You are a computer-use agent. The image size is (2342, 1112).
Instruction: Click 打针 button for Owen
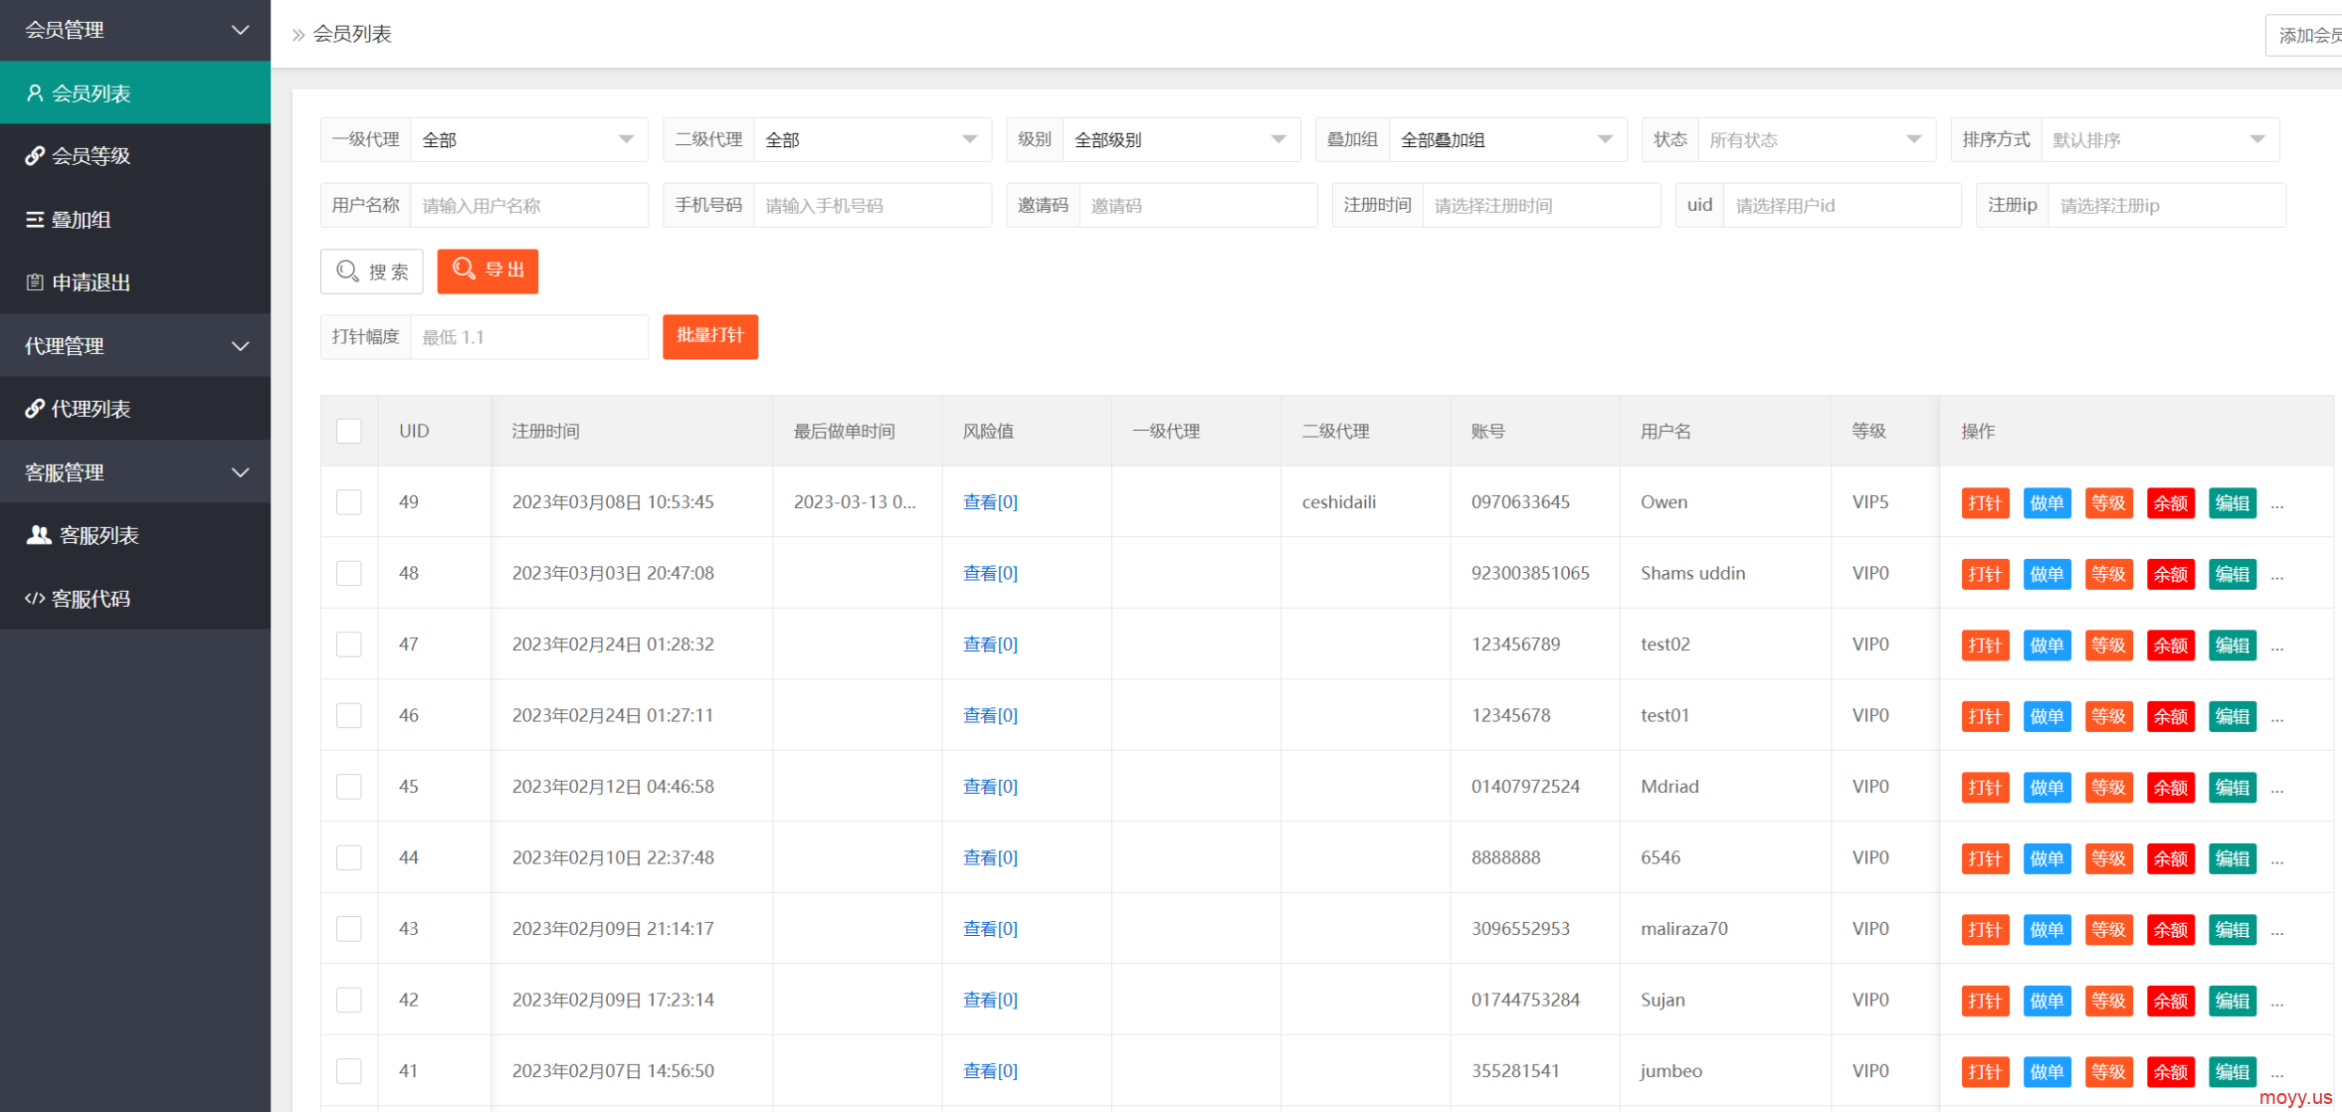pos(1985,503)
